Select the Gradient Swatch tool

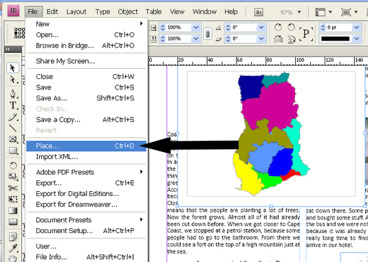click(12, 210)
